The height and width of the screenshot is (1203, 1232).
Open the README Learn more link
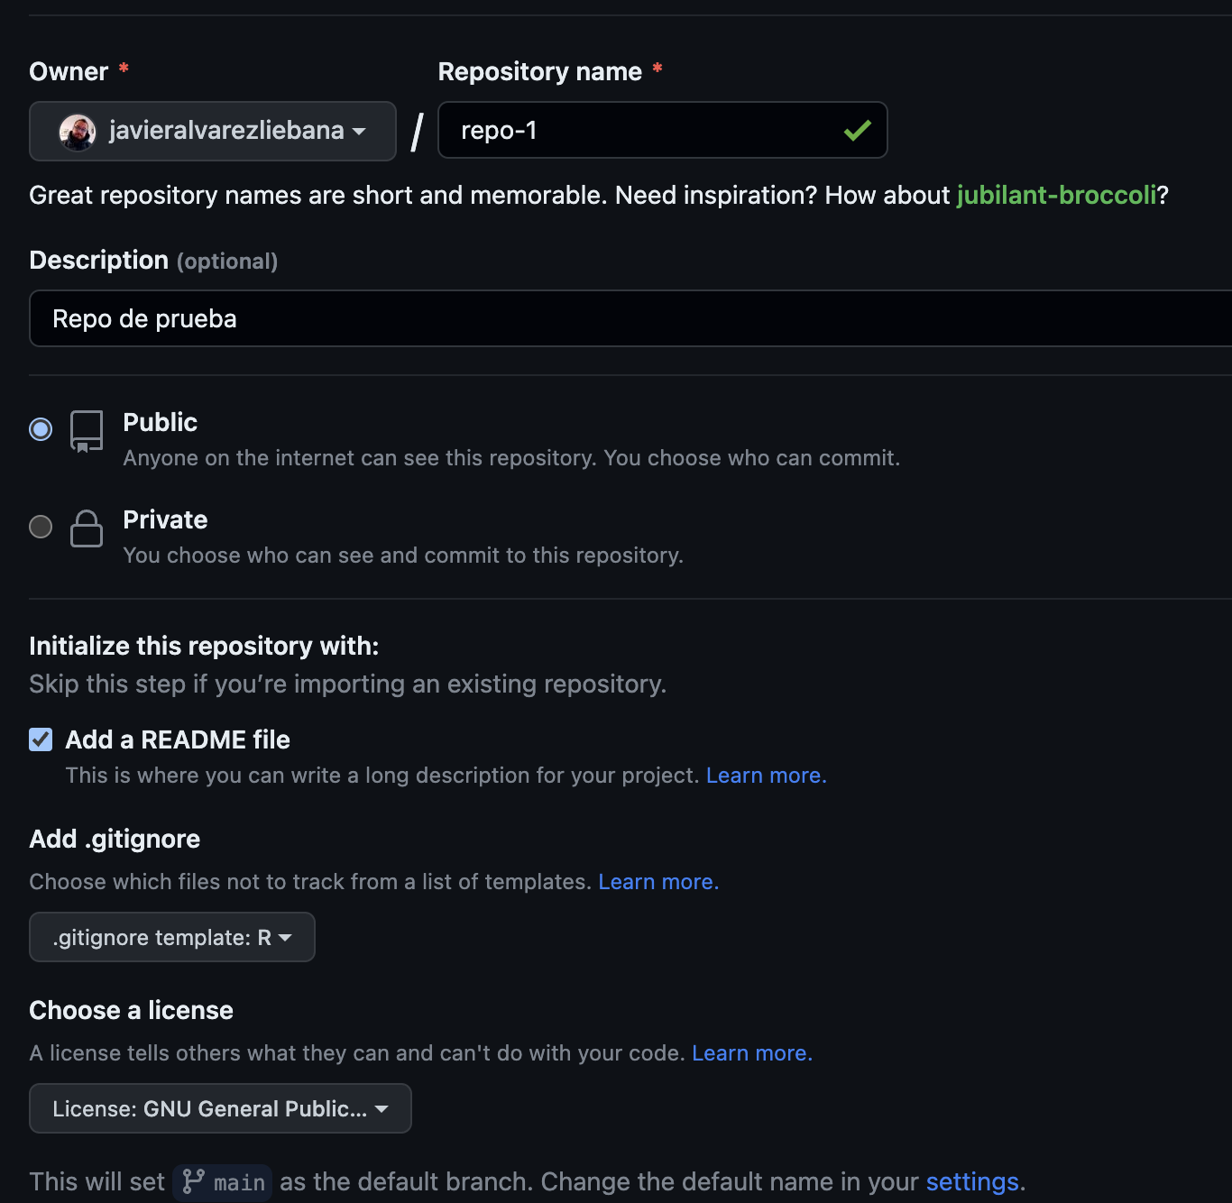[766, 776]
